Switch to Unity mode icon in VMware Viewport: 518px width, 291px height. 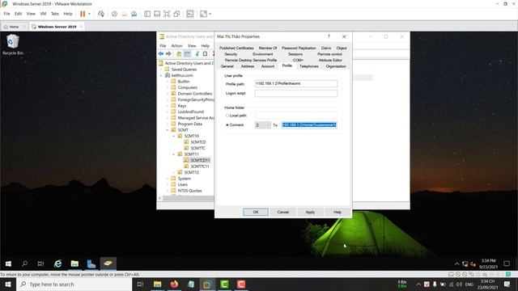[176, 14]
